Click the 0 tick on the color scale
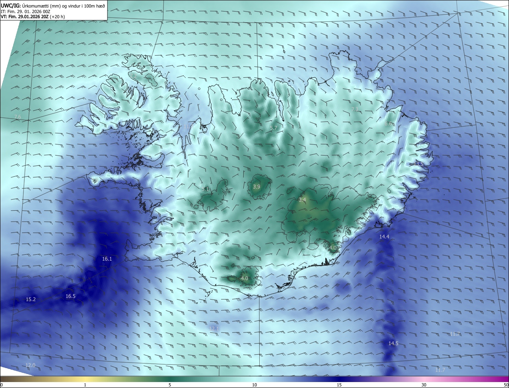 point(2,385)
